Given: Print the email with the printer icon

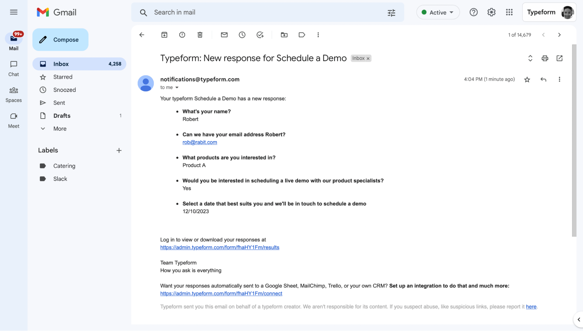Looking at the screenshot, I should pos(545,58).
